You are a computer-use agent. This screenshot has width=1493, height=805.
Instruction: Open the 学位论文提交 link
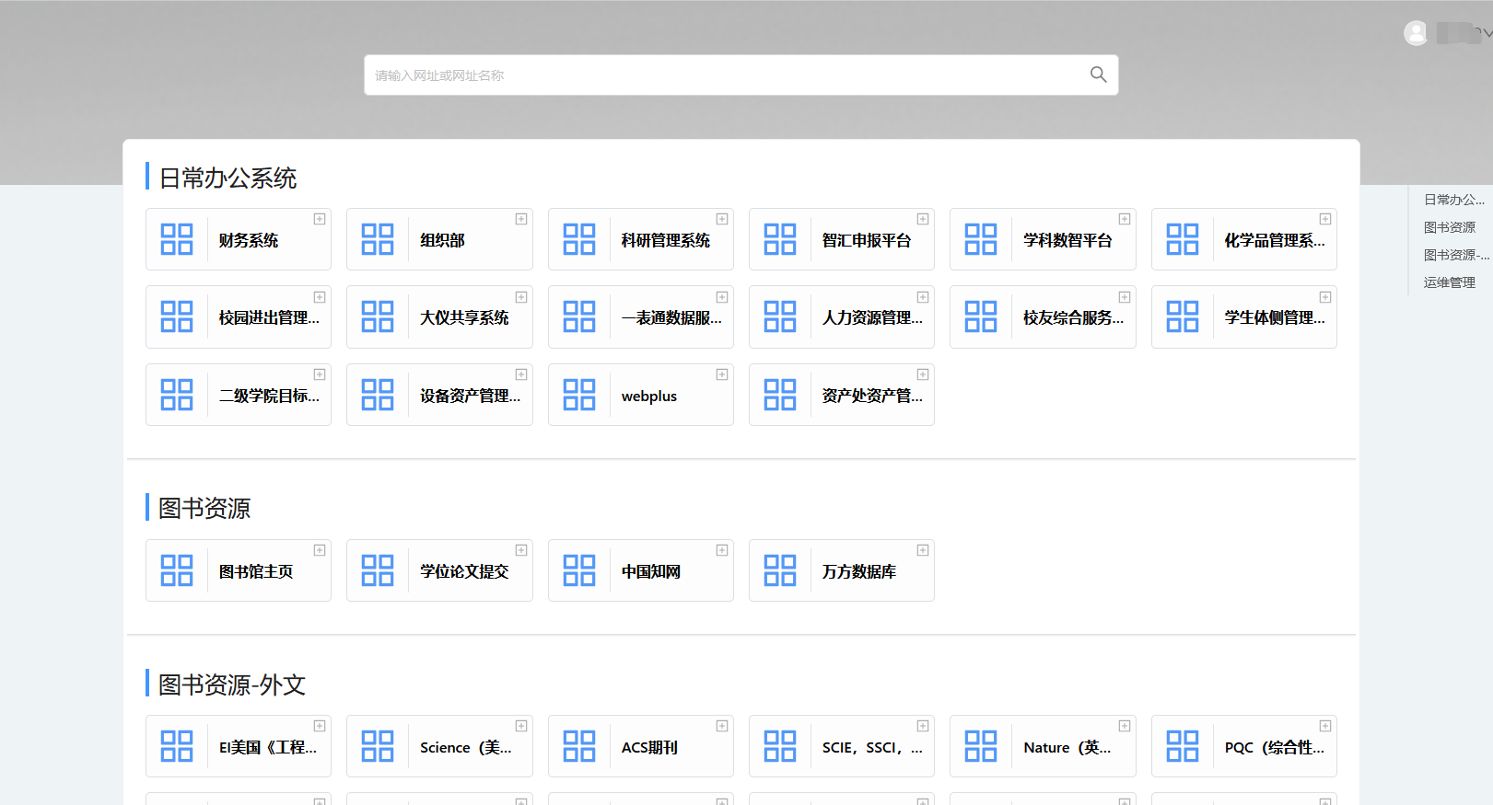pyautogui.click(x=464, y=571)
